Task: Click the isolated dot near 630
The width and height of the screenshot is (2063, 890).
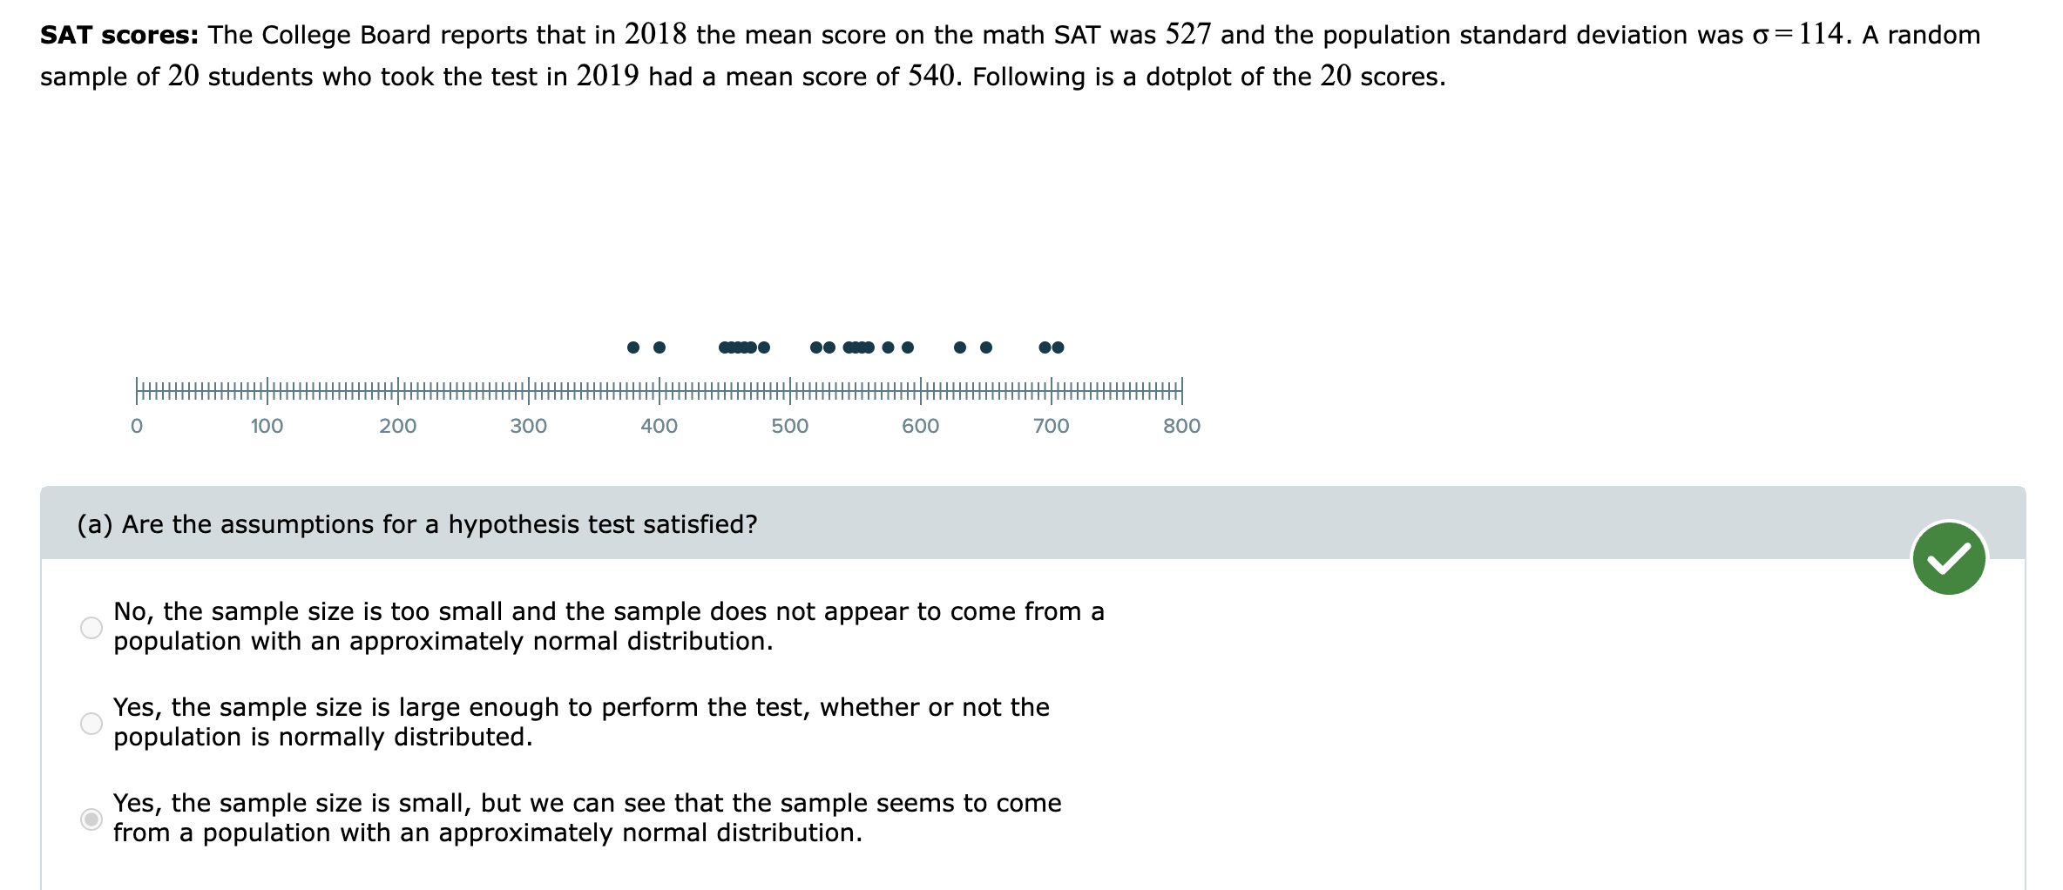Action: coord(958,346)
